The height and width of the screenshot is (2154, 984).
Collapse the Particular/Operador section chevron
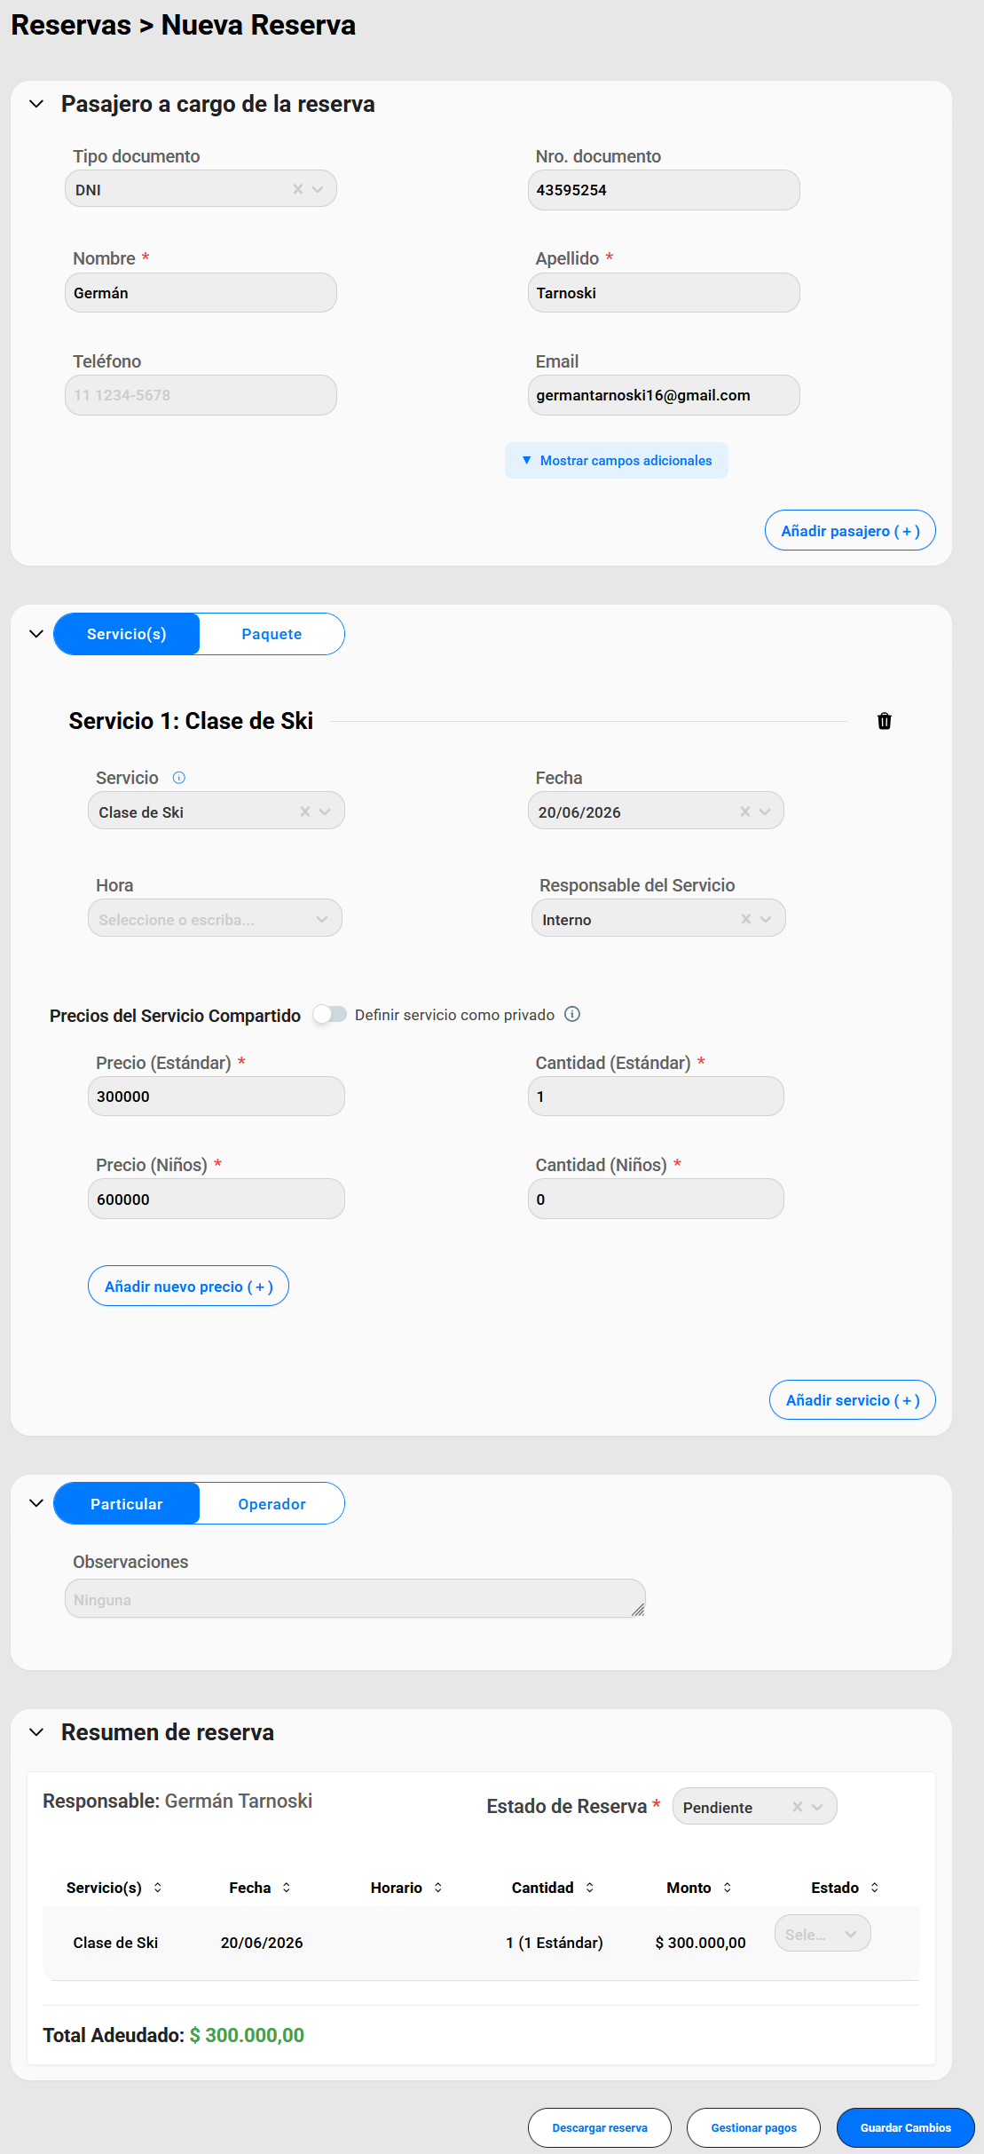36,1503
